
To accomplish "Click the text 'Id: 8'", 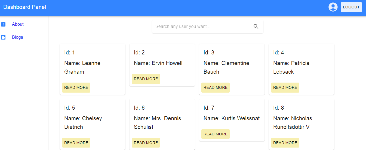I will point(279,108).
